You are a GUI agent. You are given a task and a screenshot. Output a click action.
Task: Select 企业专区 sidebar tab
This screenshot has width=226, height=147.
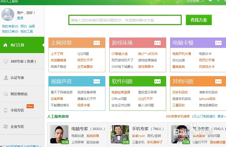(22, 127)
